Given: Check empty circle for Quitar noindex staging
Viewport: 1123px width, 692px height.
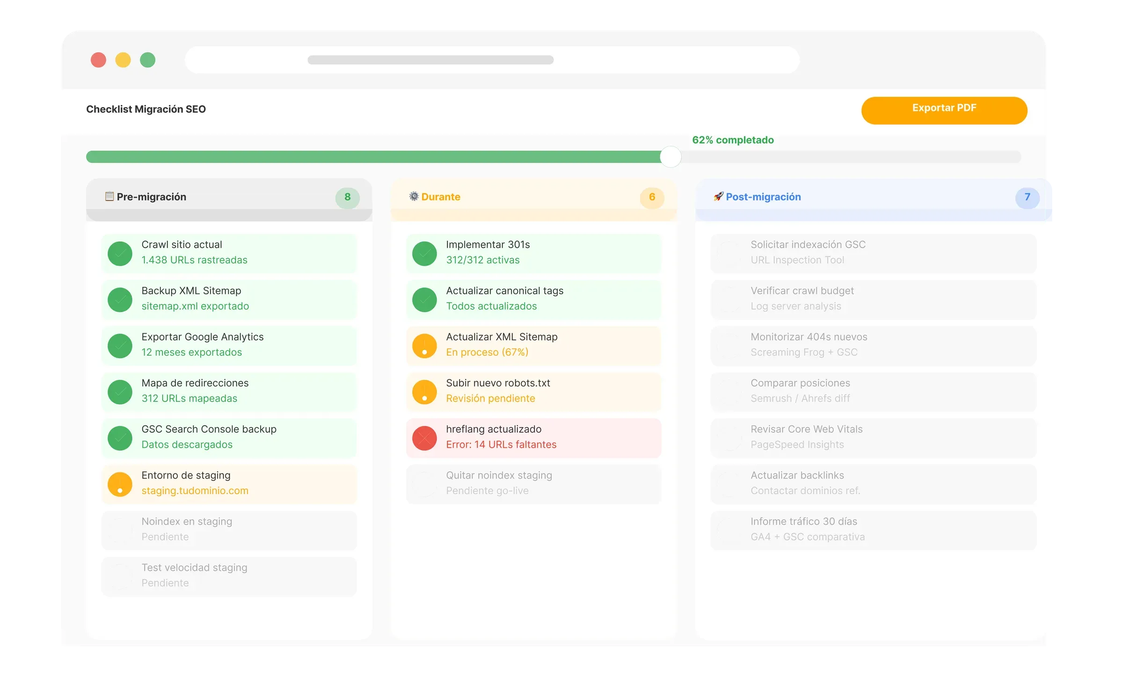Looking at the screenshot, I should point(424,484).
